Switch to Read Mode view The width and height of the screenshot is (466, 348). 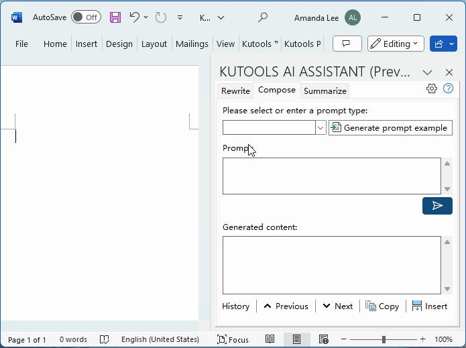tap(270, 340)
